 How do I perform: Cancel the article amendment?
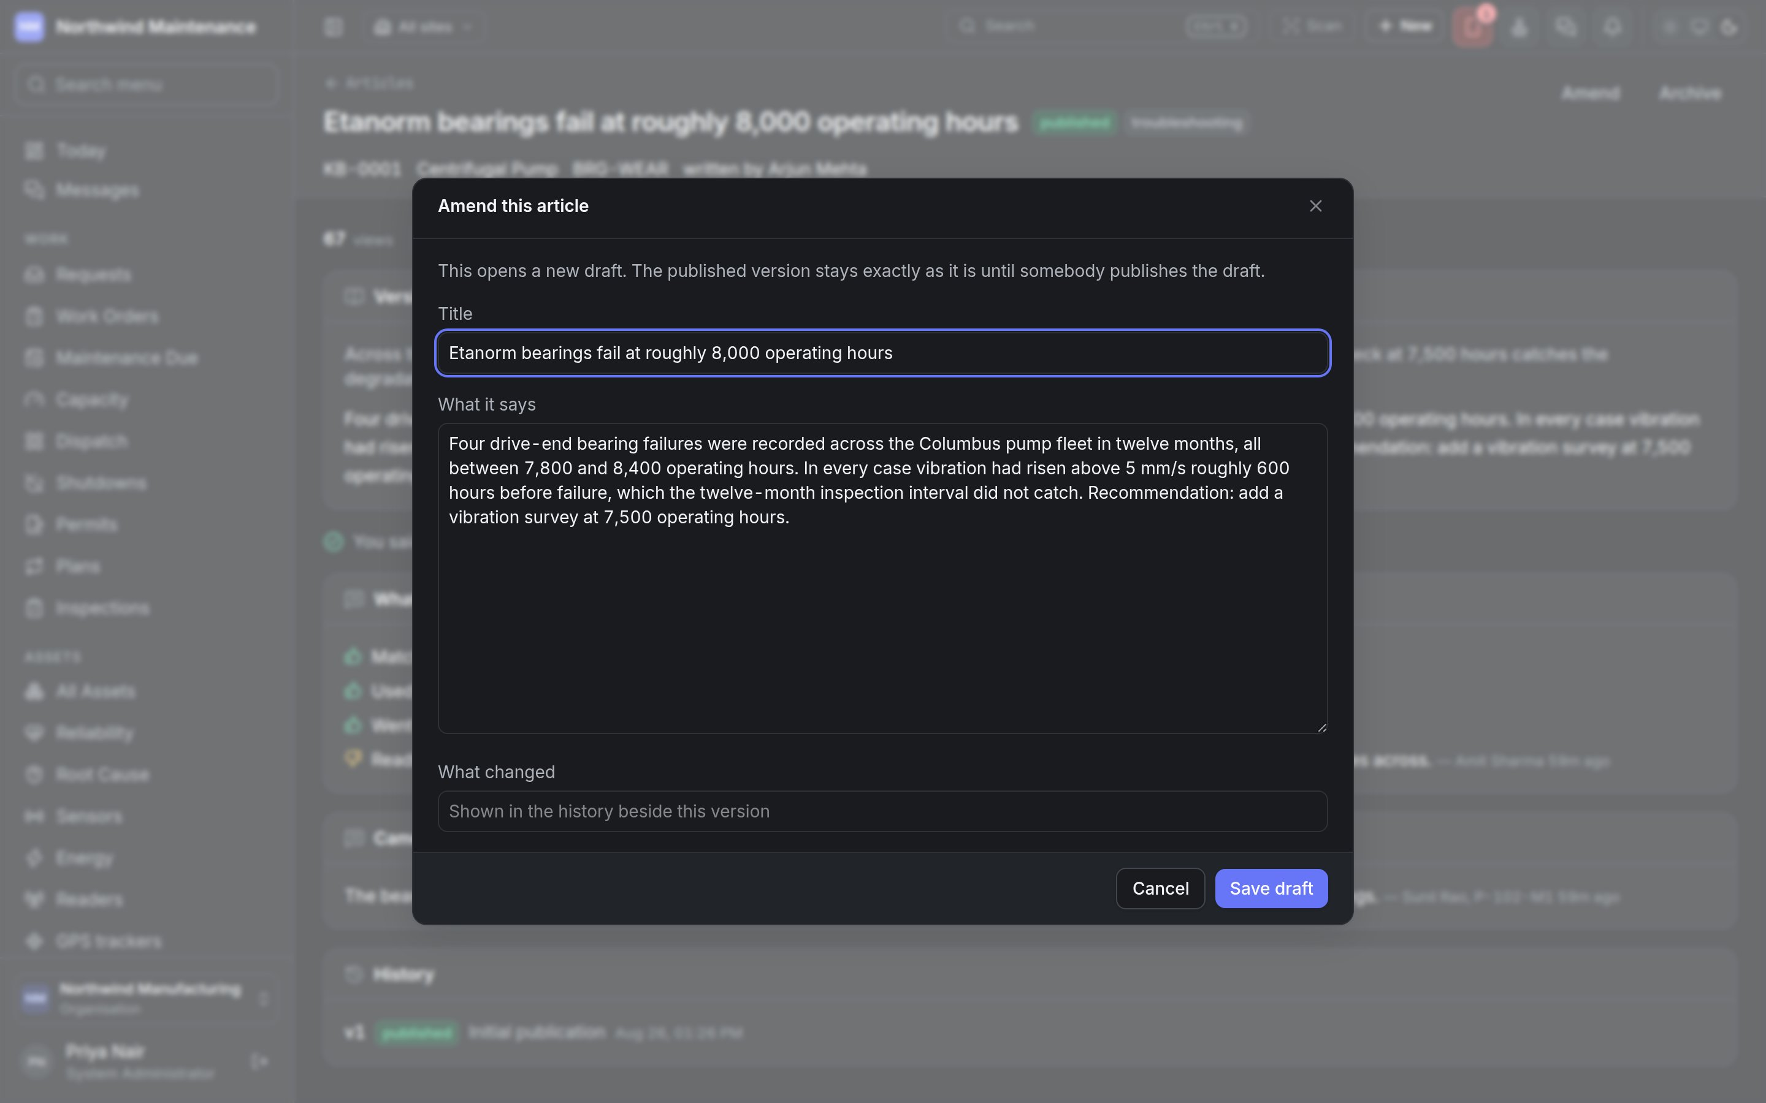pyautogui.click(x=1160, y=888)
